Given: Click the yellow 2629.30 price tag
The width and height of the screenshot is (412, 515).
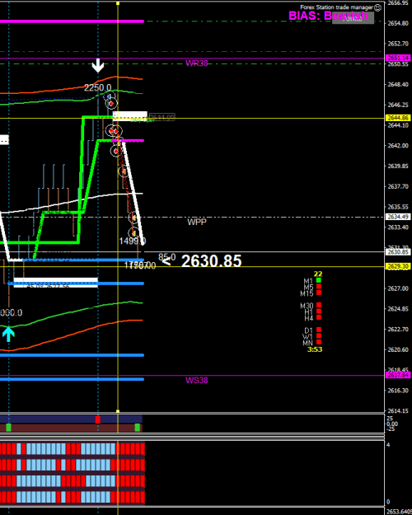Looking at the screenshot, I should 398,266.
